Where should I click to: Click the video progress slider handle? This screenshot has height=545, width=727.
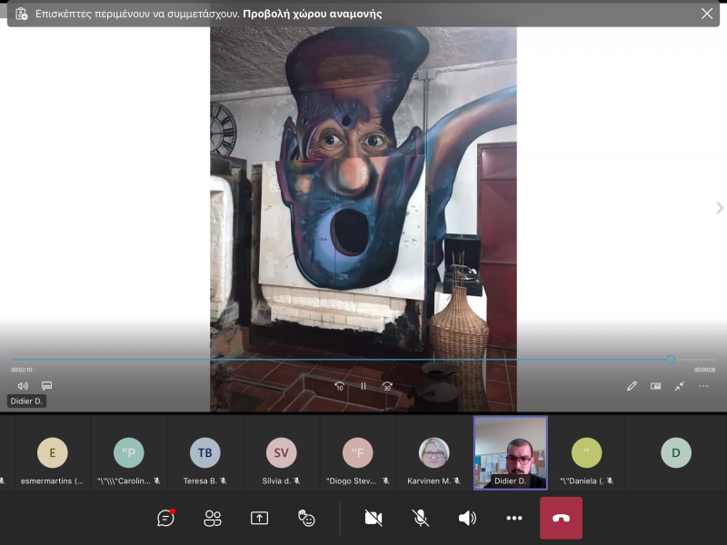point(671,360)
